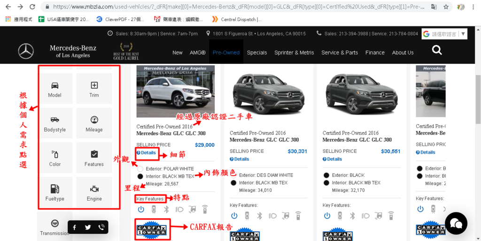This screenshot has height=241, width=481.
Task: Open the $30,331 GLC 300 vehicle photo
Action: pos(268,95)
